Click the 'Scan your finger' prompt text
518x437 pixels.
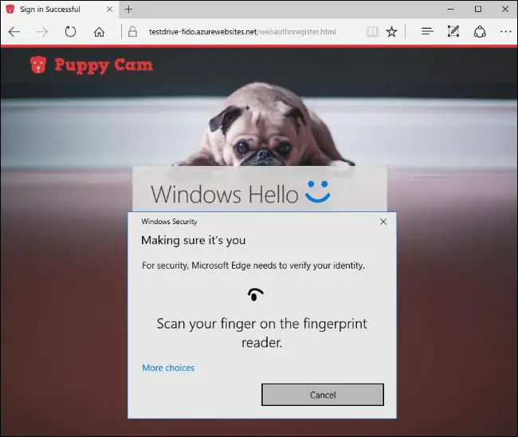pos(261,333)
